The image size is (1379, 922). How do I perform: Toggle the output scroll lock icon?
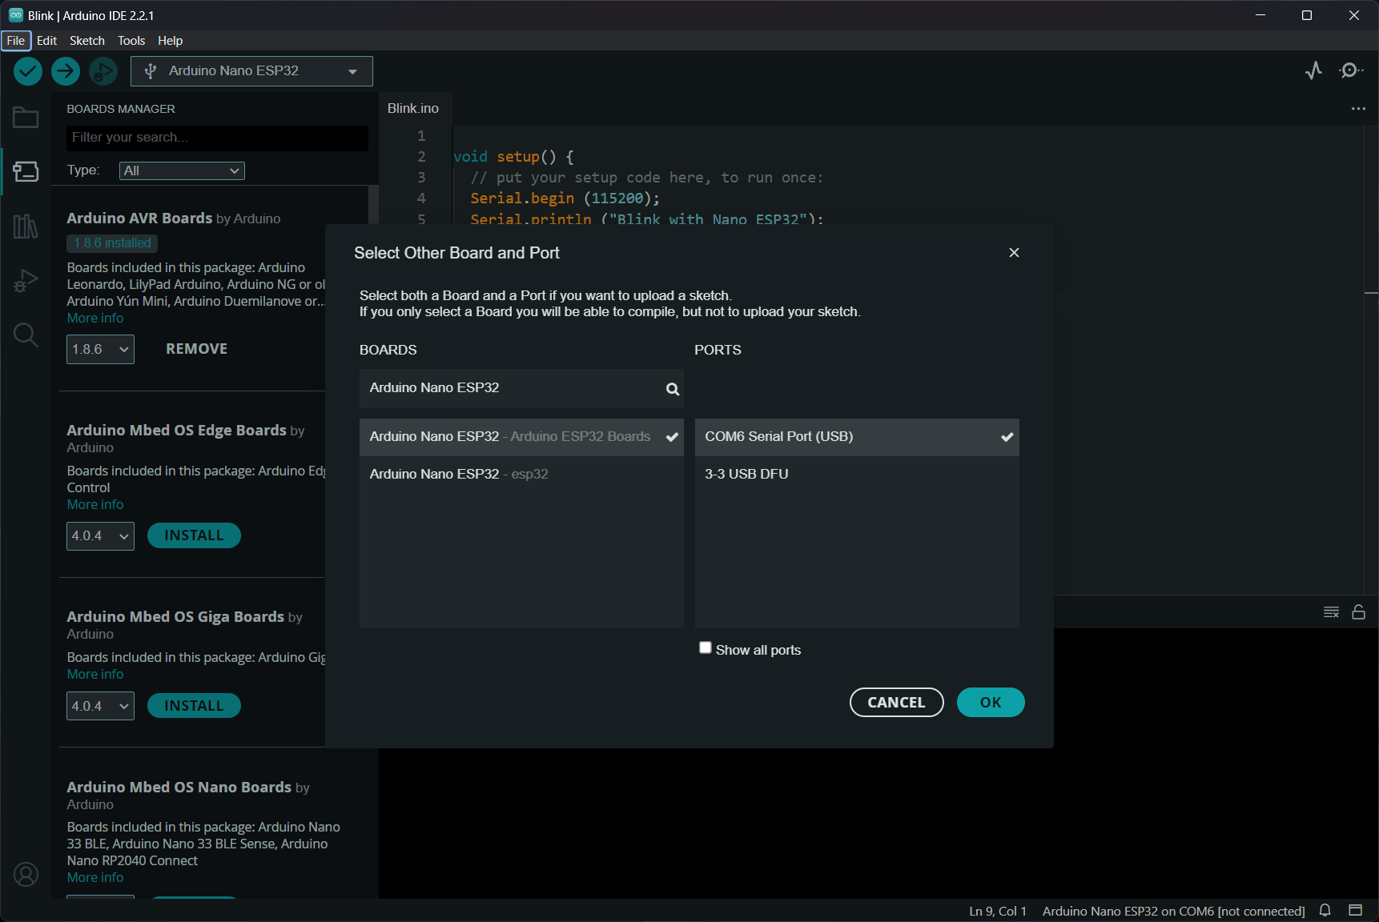[x=1359, y=612]
